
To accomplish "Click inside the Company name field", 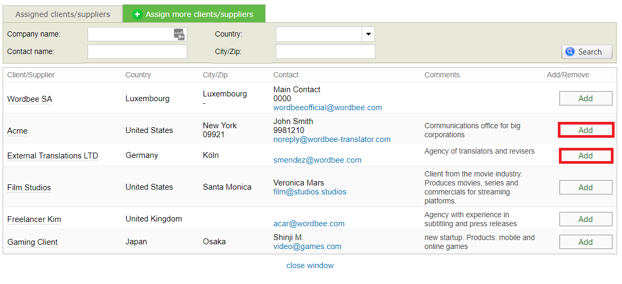I will pyautogui.click(x=130, y=34).
